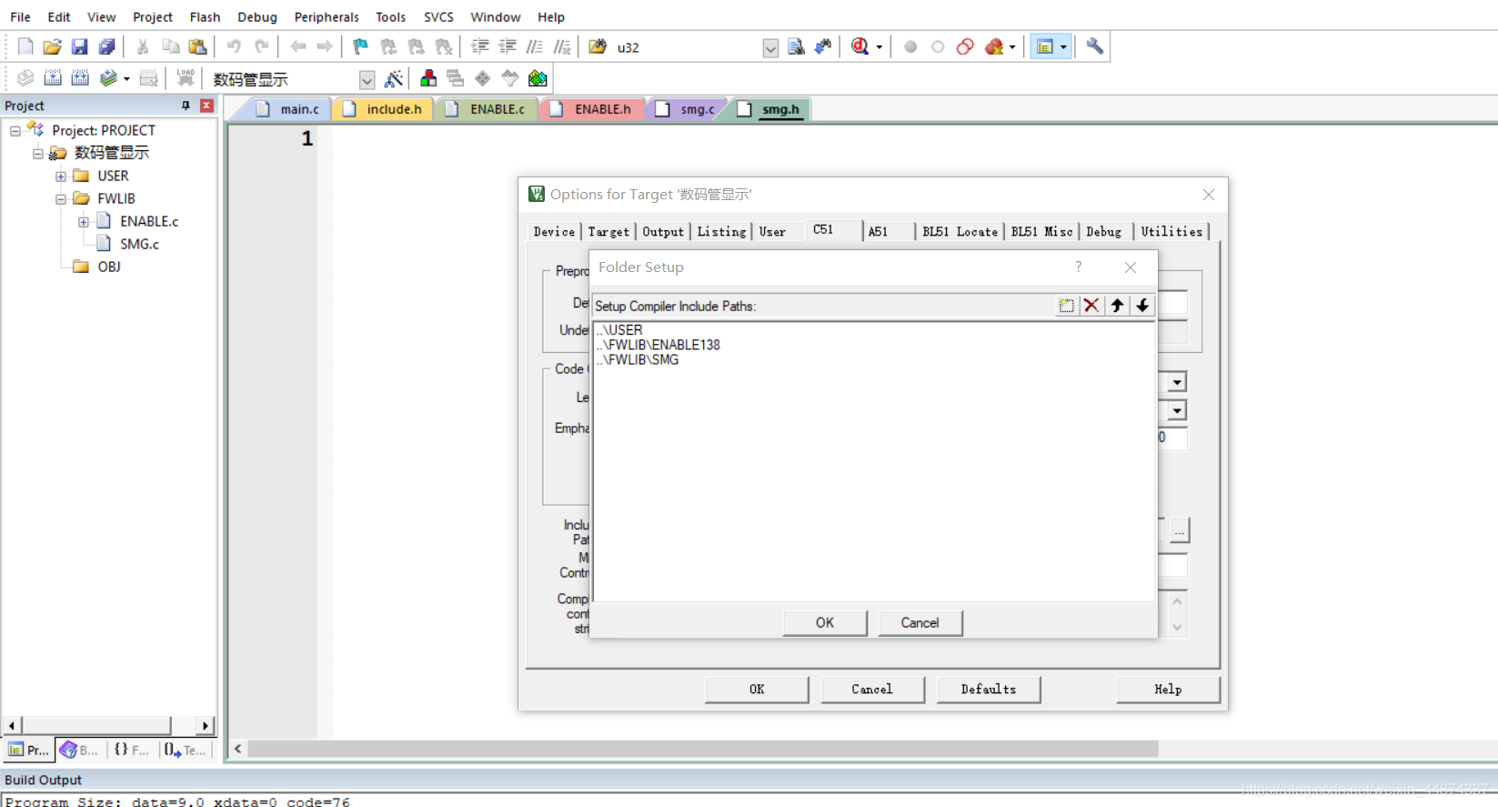This screenshot has width=1498, height=807.
Task: Select the ..\USER include path entry
Action: (619, 330)
